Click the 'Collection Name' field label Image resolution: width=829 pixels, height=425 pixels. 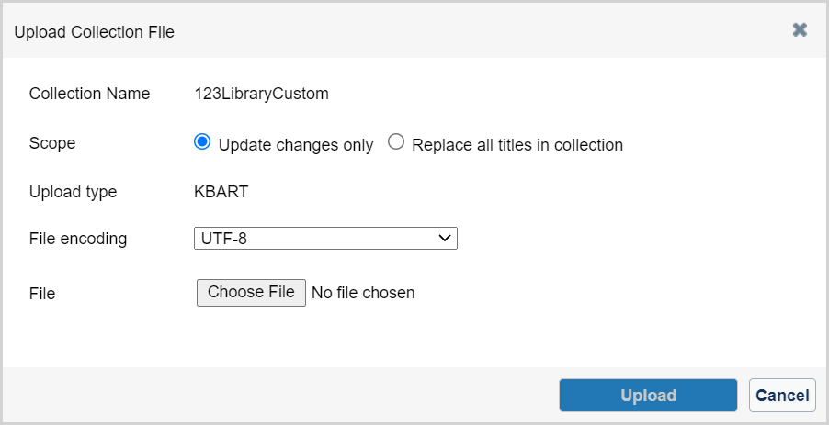[89, 94]
